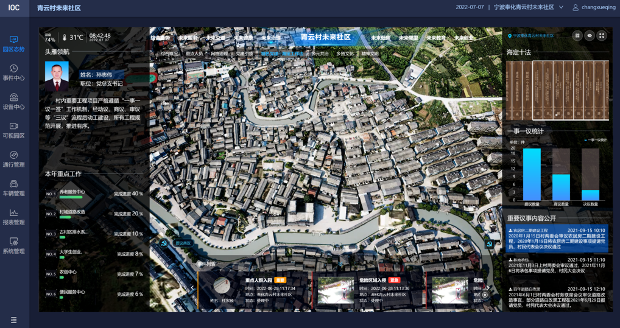Screen dimensions: 620x328
Task: Open 精神文明 sub-tab
Action: pos(370,54)
